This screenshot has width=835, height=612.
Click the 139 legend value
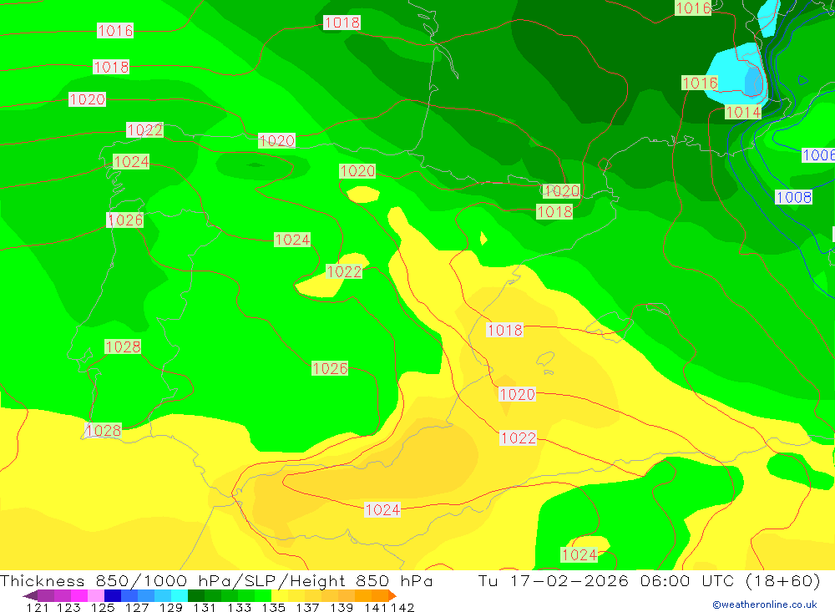[342, 607]
